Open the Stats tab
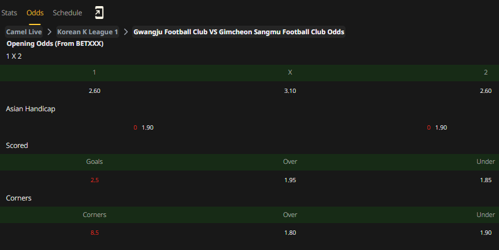Viewport: 499px width, 250px height. coord(9,13)
